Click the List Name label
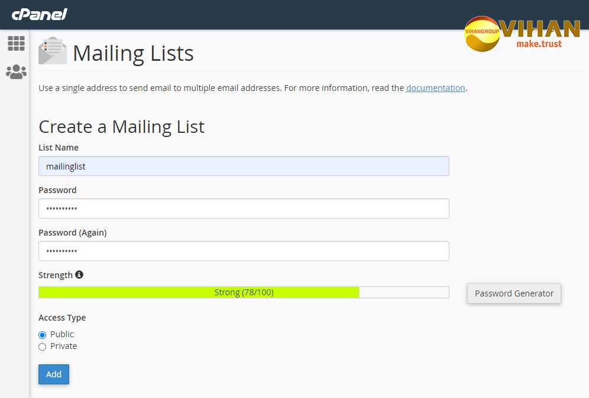Image resolution: width=589 pixels, height=398 pixels. [59, 148]
